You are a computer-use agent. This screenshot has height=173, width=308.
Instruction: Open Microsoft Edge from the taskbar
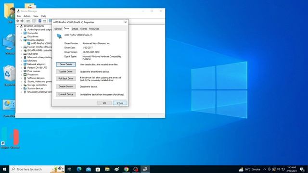click(79, 169)
